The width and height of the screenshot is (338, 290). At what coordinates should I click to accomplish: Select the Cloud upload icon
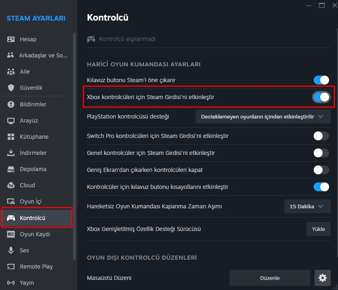tap(11, 185)
